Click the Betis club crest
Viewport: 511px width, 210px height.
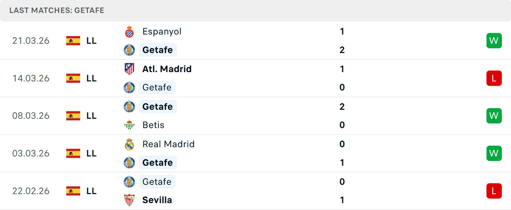tap(129, 125)
